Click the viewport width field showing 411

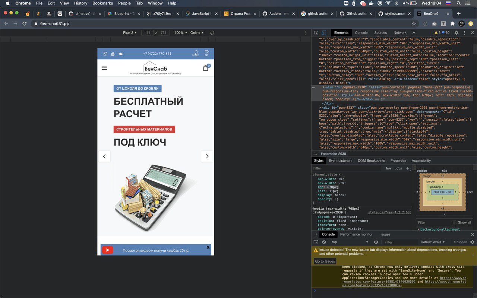point(148,33)
